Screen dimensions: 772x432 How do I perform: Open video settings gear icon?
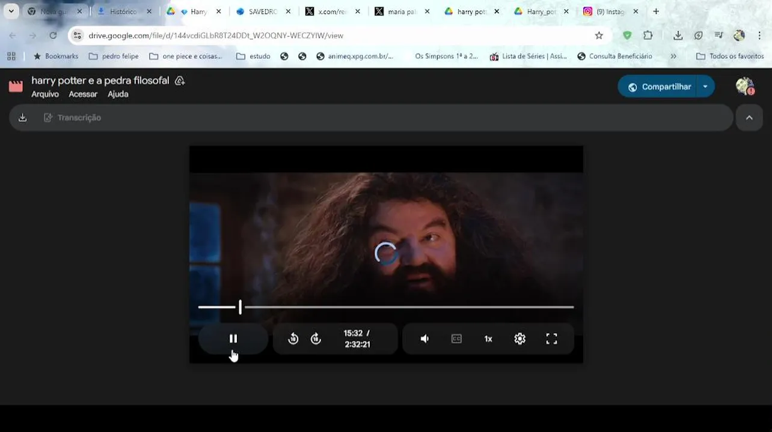(520, 339)
